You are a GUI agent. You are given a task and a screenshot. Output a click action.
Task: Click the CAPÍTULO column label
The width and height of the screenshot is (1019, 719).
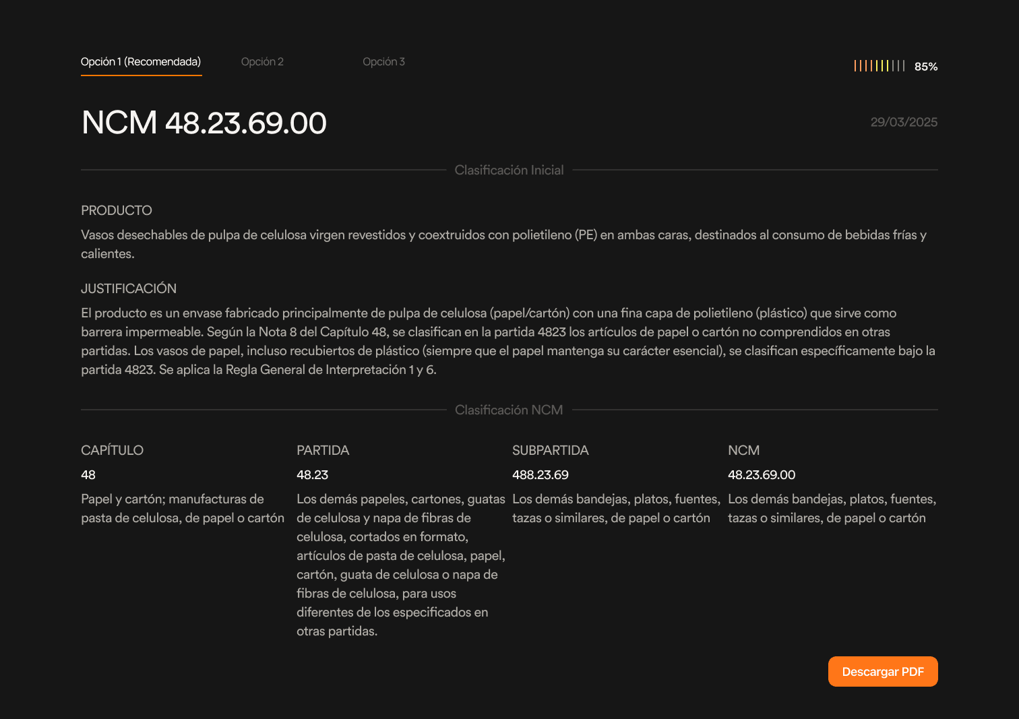(x=113, y=451)
